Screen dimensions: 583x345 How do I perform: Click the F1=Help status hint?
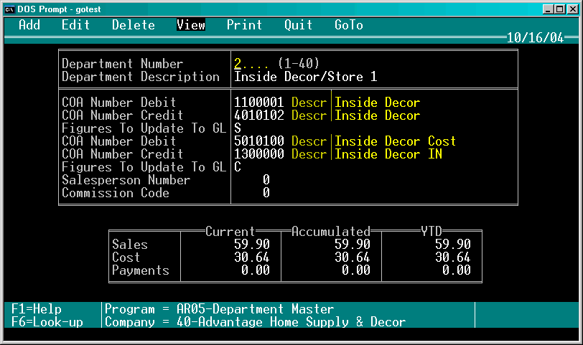point(37,309)
